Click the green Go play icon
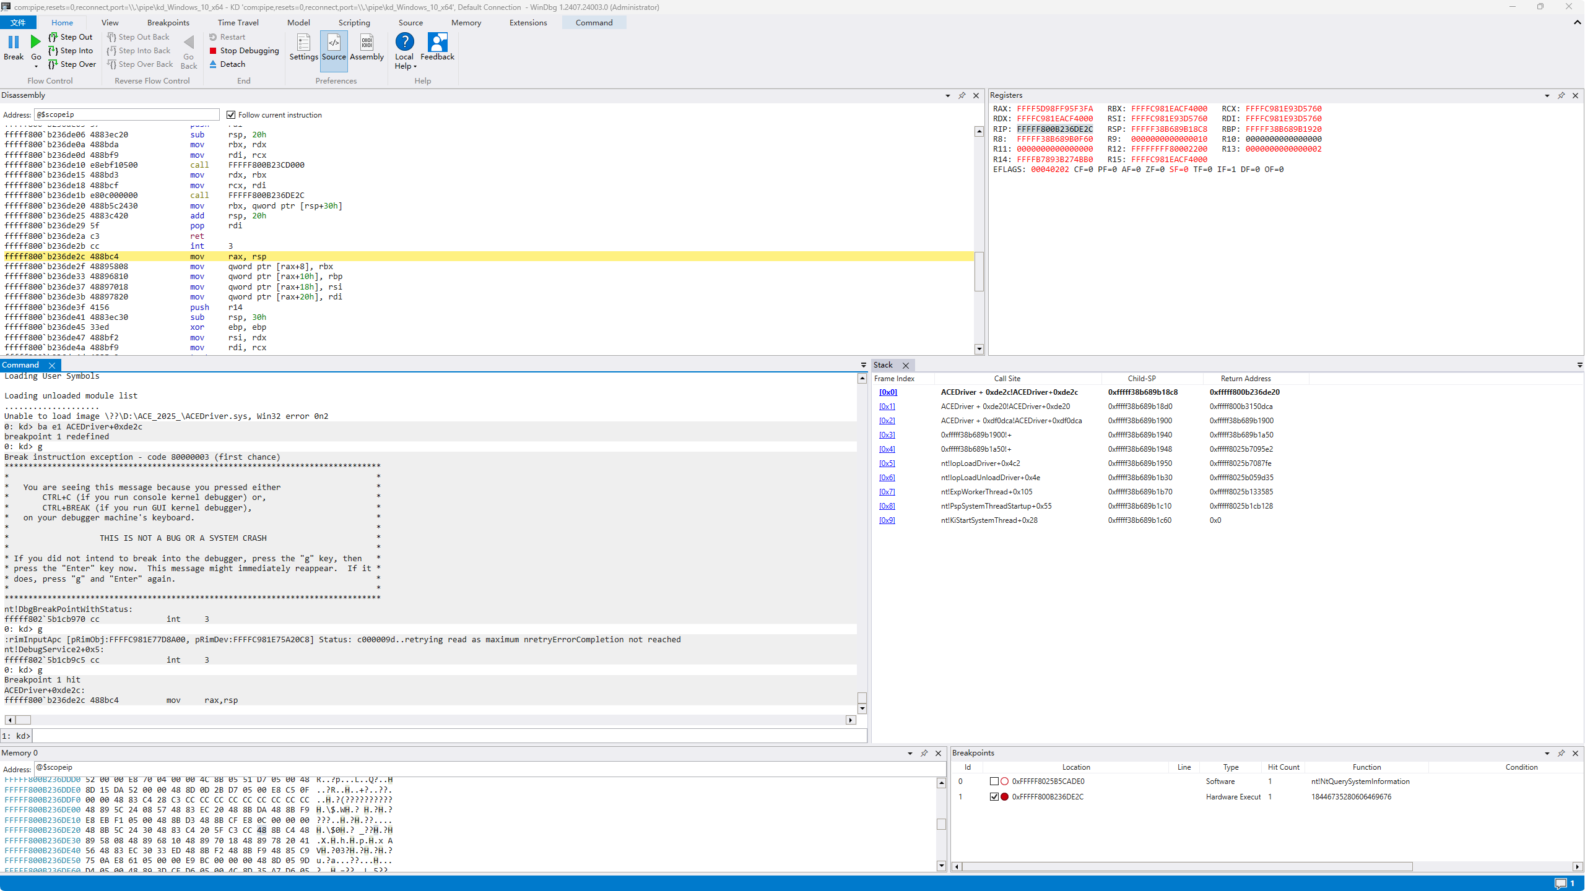 pyautogui.click(x=36, y=41)
